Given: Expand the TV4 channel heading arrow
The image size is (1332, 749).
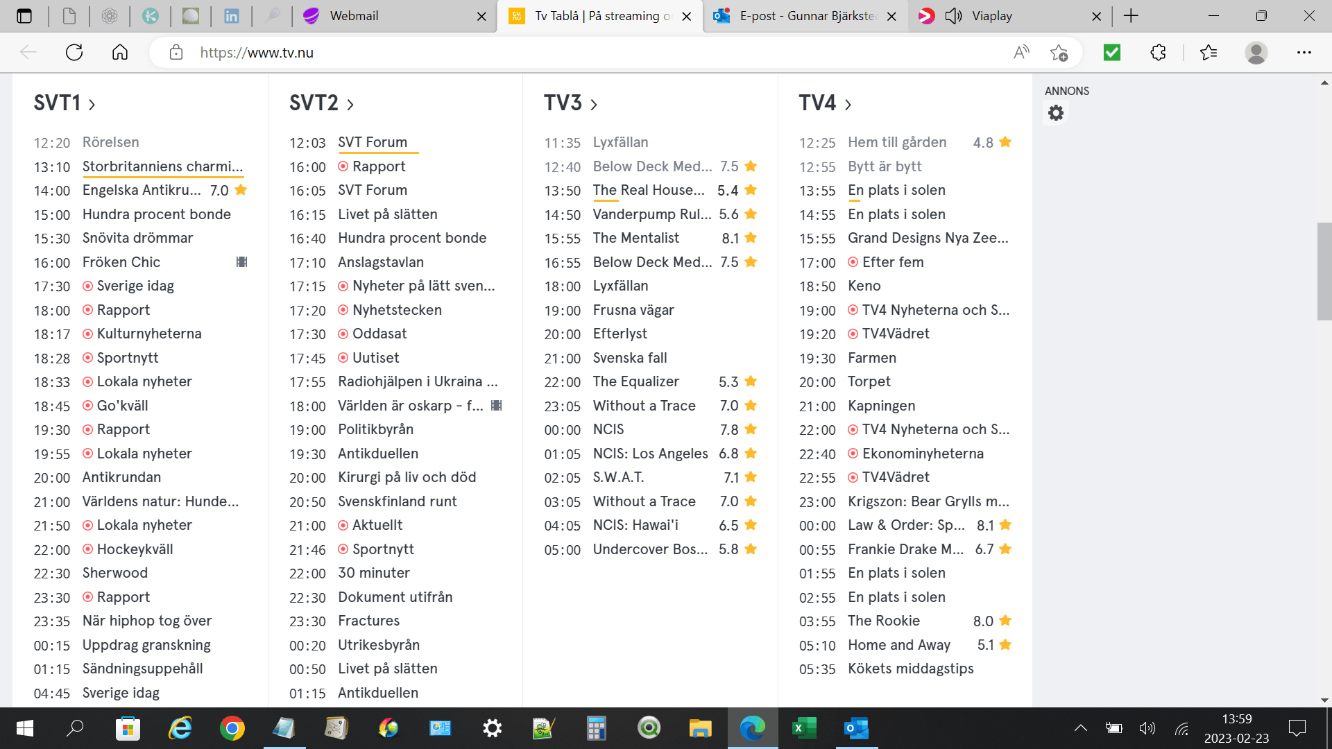Looking at the screenshot, I should coord(848,105).
